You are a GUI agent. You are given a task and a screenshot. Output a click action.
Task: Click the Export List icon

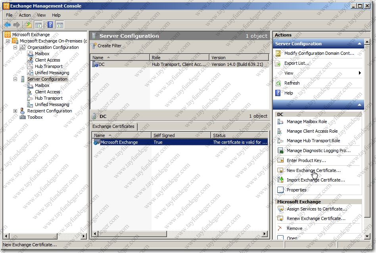click(x=278, y=64)
